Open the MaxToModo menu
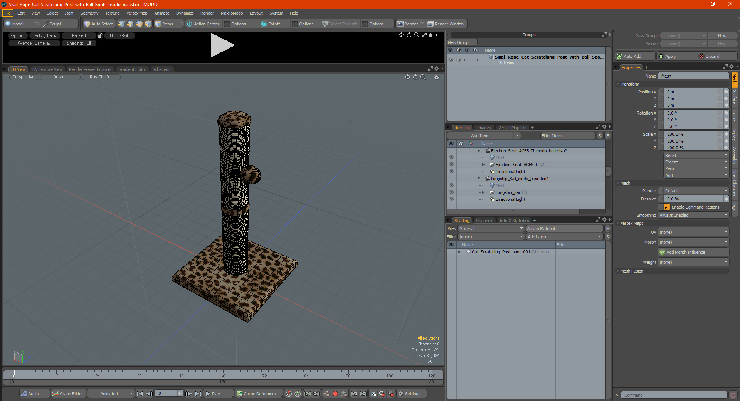 [232, 13]
